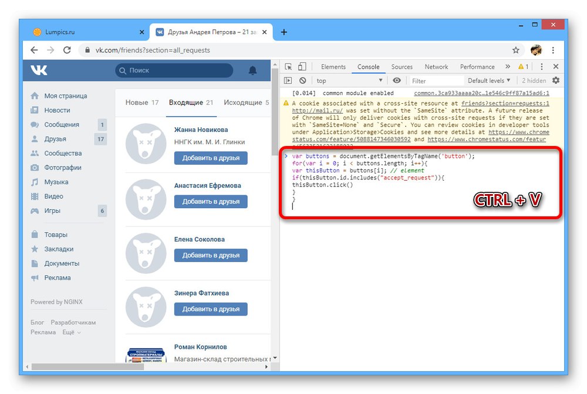Click the live expression eye icon

coord(397,80)
